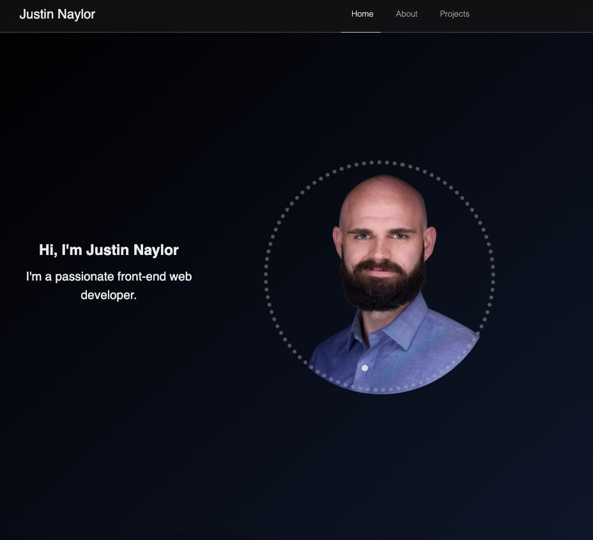Return to homepage via the site title

(x=57, y=14)
